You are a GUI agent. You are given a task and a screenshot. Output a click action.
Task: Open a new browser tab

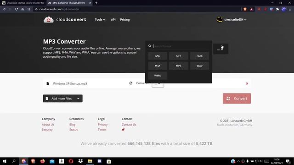tap(96, 3)
